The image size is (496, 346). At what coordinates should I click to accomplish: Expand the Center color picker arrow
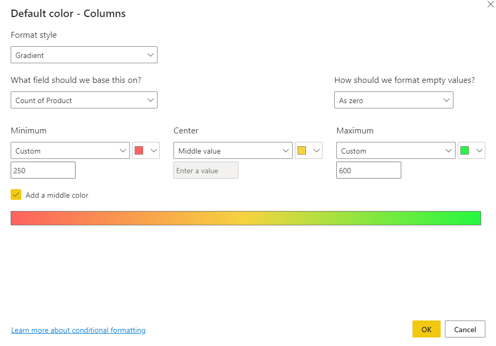pyautogui.click(x=317, y=151)
